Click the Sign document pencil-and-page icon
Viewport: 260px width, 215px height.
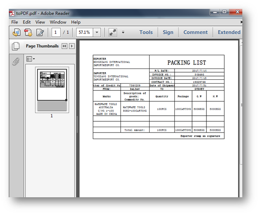(x=40, y=32)
